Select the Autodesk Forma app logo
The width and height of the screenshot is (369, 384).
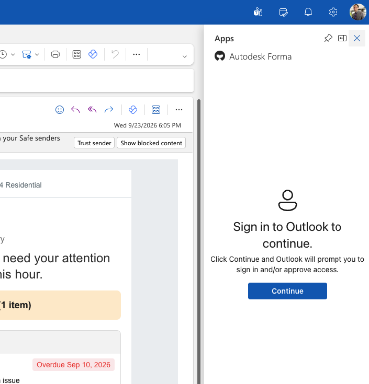point(220,56)
